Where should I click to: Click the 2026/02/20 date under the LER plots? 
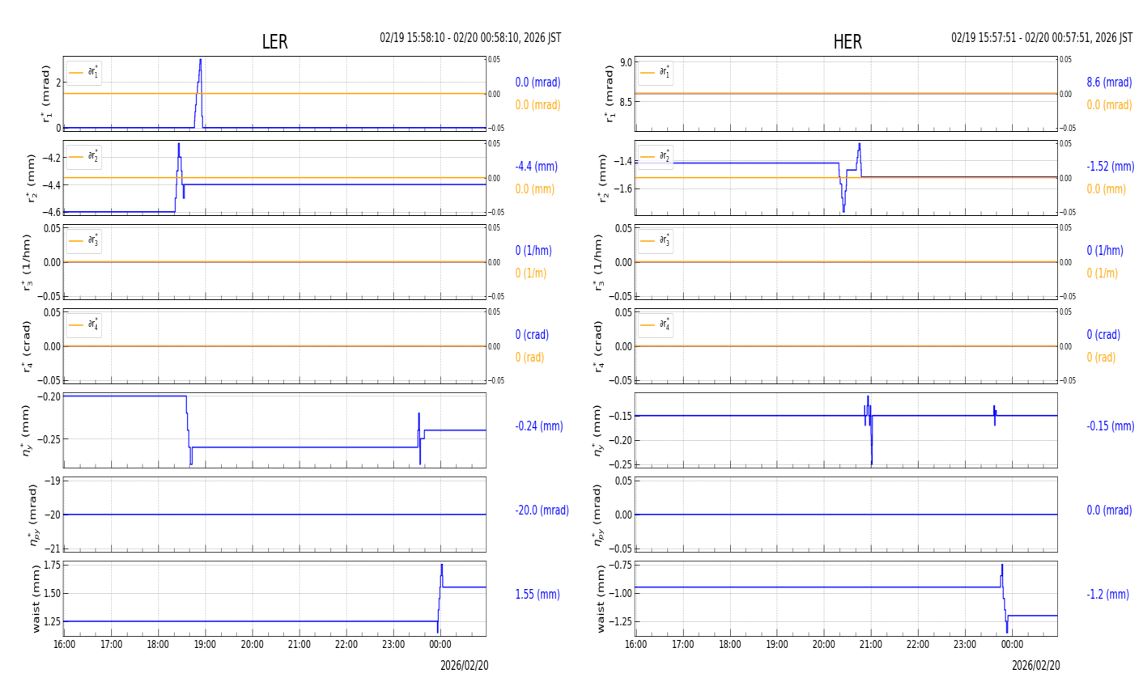[465, 666]
